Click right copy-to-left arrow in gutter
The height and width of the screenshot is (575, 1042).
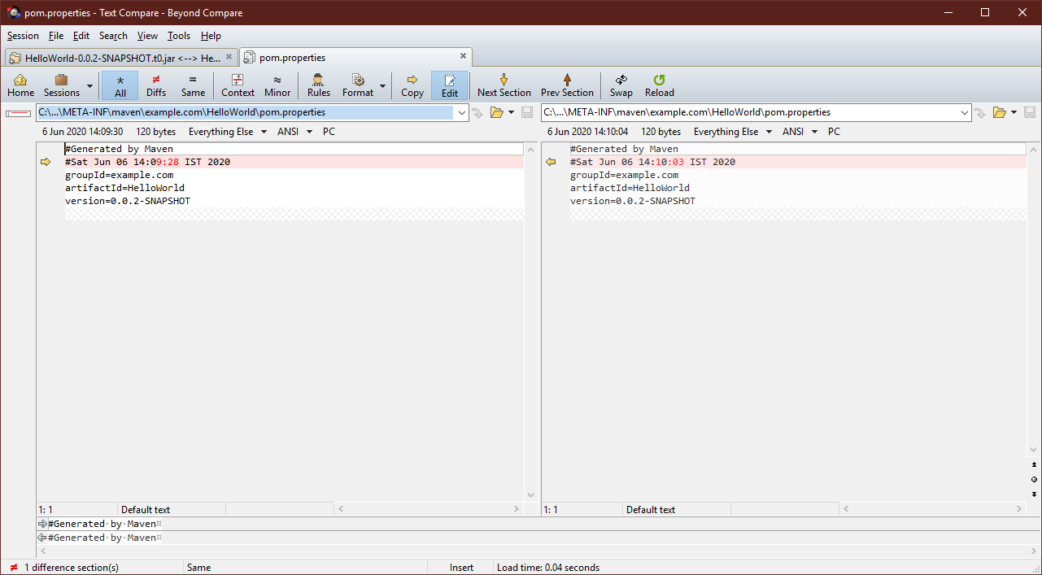(551, 162)
